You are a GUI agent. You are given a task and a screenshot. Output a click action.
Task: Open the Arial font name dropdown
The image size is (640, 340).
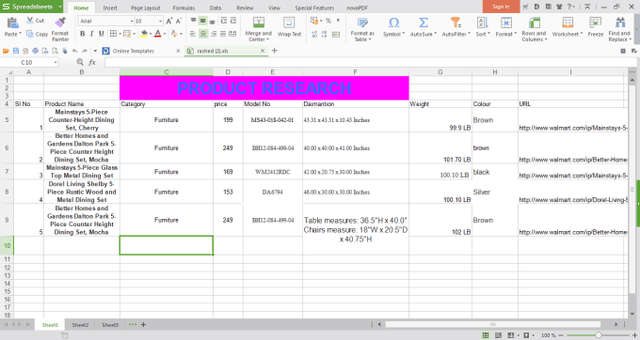point(132,22)
